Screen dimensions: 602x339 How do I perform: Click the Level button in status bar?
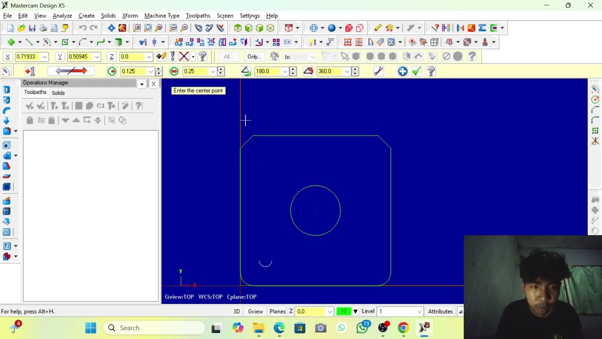368,311
